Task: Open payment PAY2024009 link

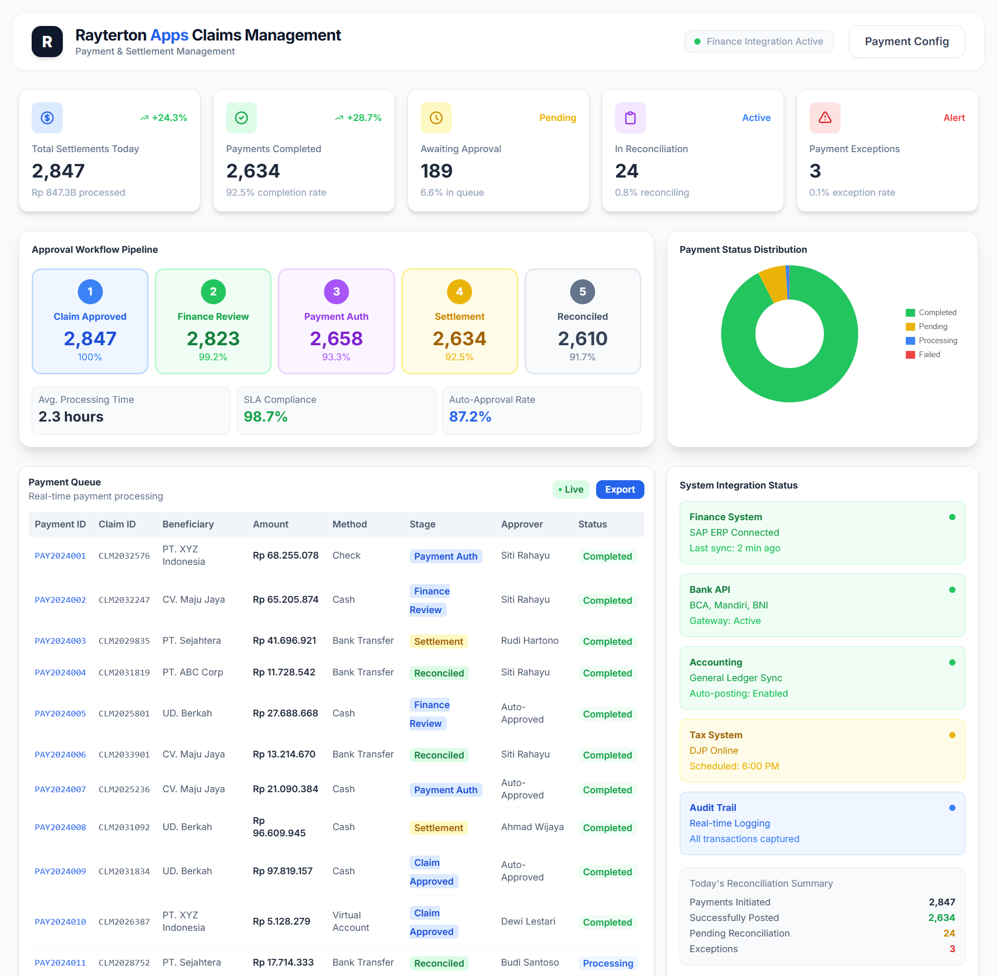Action: point(60,872)
